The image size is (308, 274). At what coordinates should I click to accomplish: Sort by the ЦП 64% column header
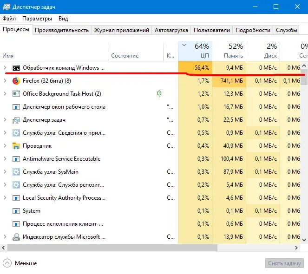pyautogui.click(x=195, y=51)
